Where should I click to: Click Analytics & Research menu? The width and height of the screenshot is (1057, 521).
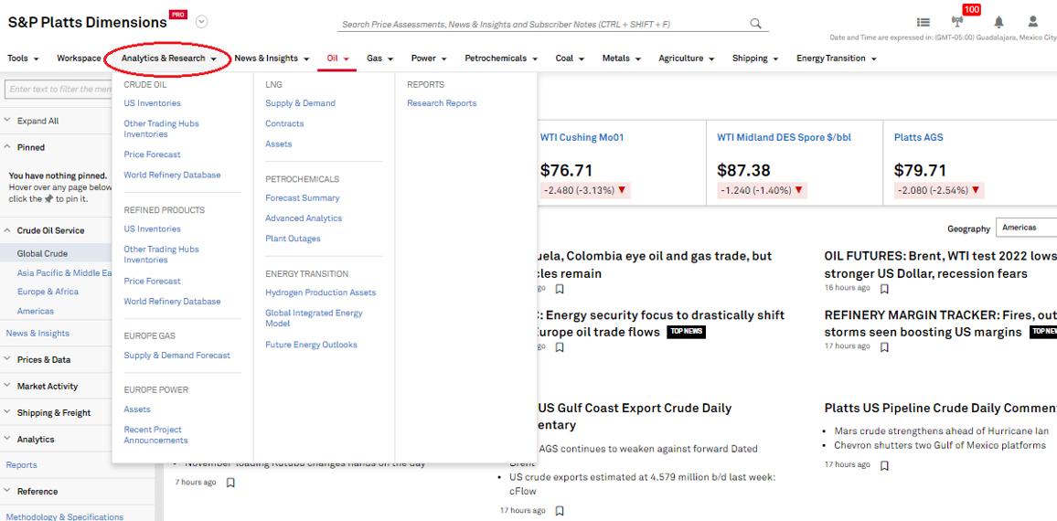[168, 58]
